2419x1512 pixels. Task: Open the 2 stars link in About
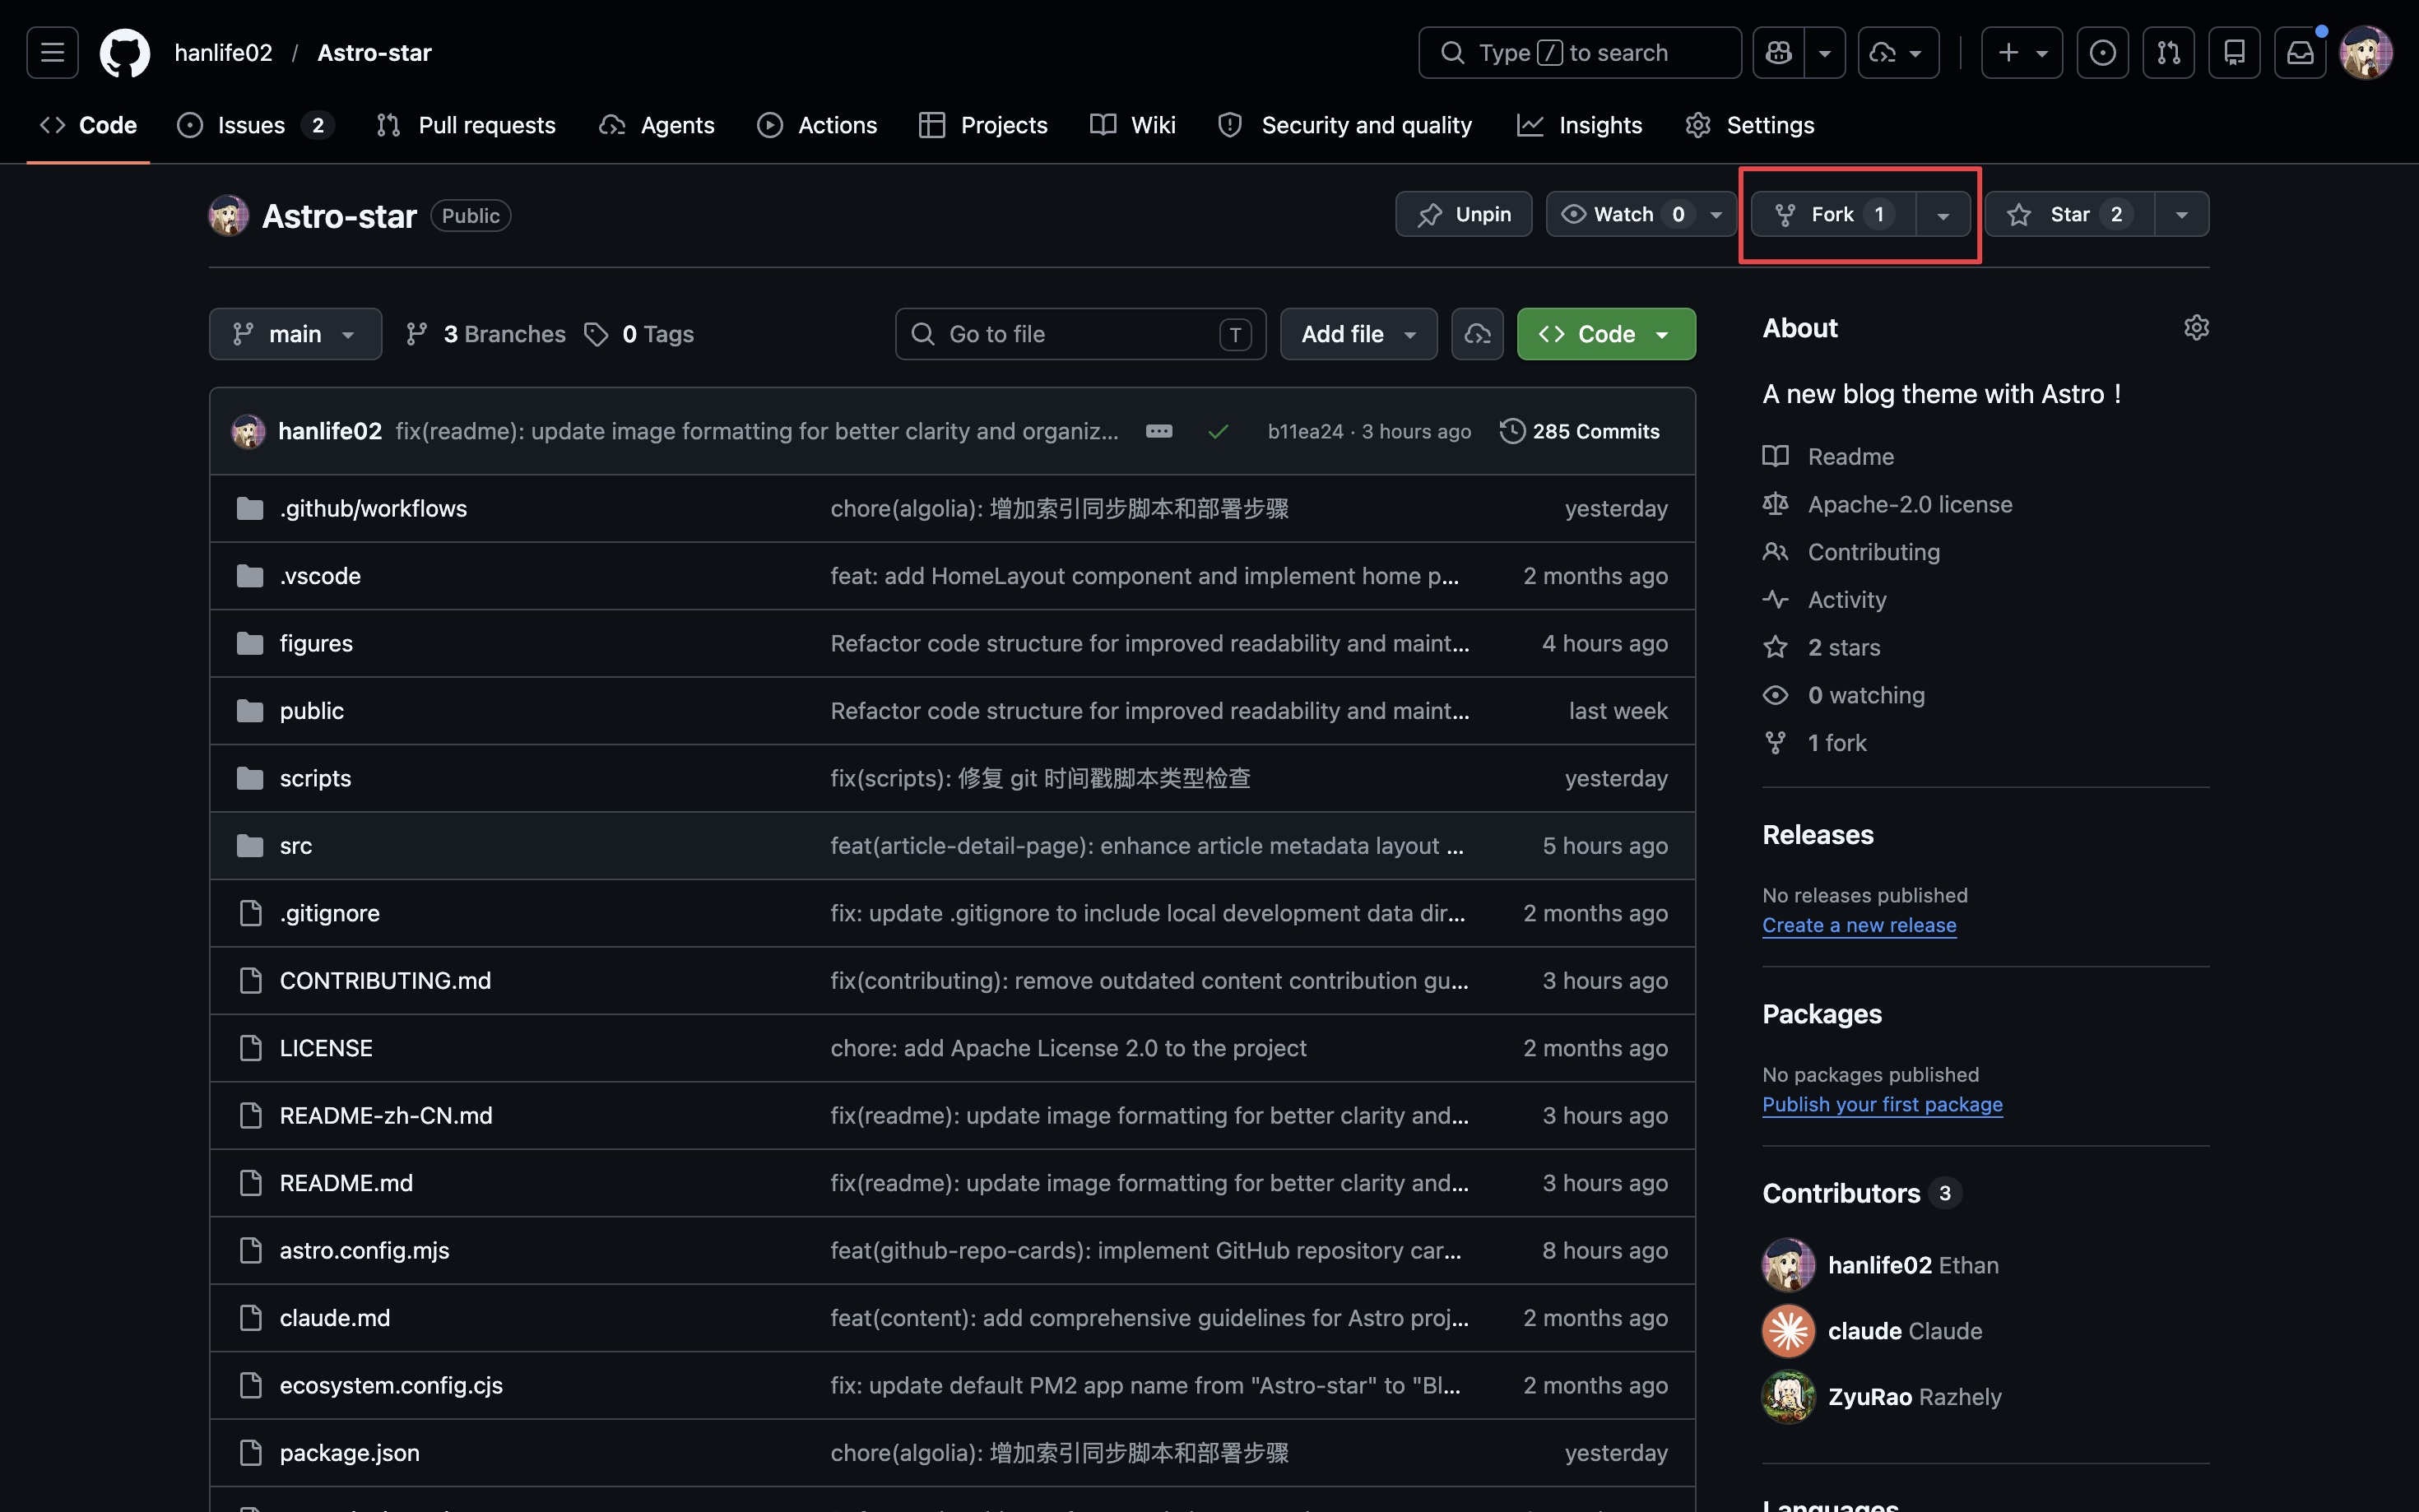click(1844, 648)
